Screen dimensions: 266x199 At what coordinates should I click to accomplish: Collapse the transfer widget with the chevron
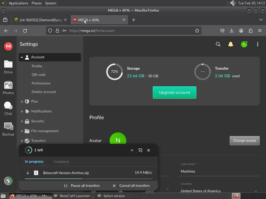coord(132,150)
